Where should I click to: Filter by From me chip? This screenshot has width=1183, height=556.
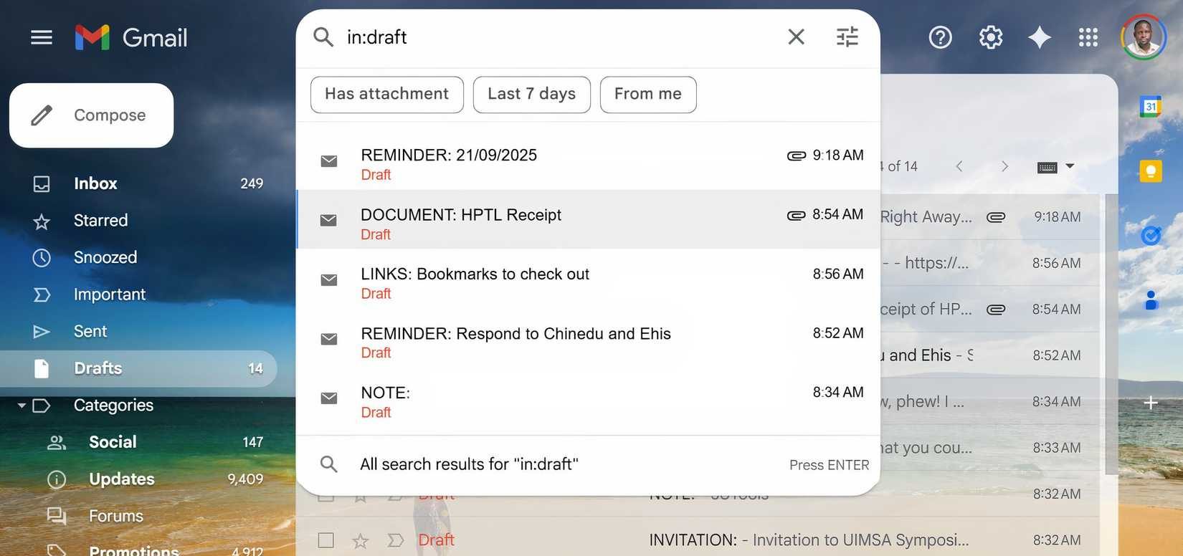point(648,95)
